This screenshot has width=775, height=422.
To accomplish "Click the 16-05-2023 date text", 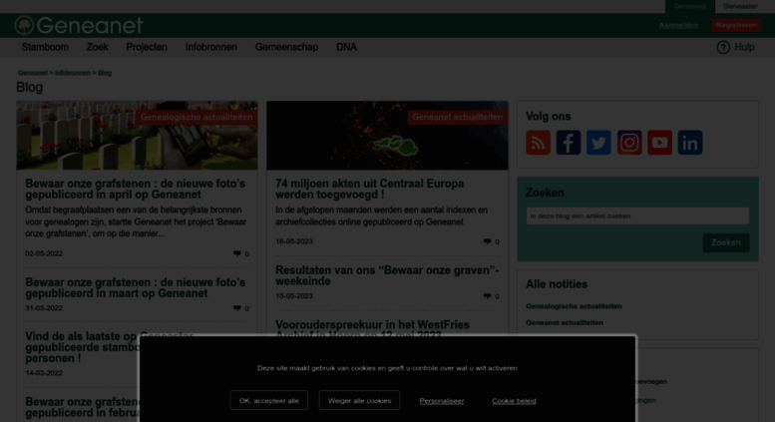I will pyautogui.click(x=294, y=241).
